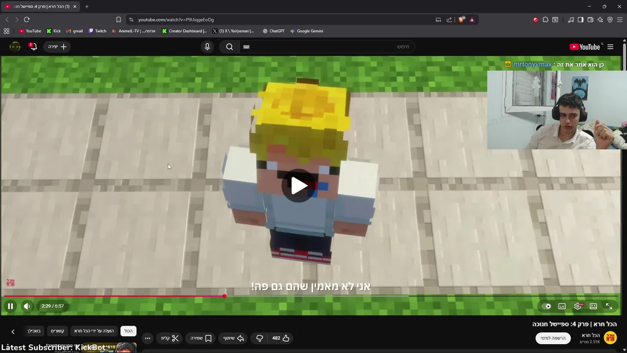
Task: Mute the video using the speaker icon
Action: (x=27, y=306)
